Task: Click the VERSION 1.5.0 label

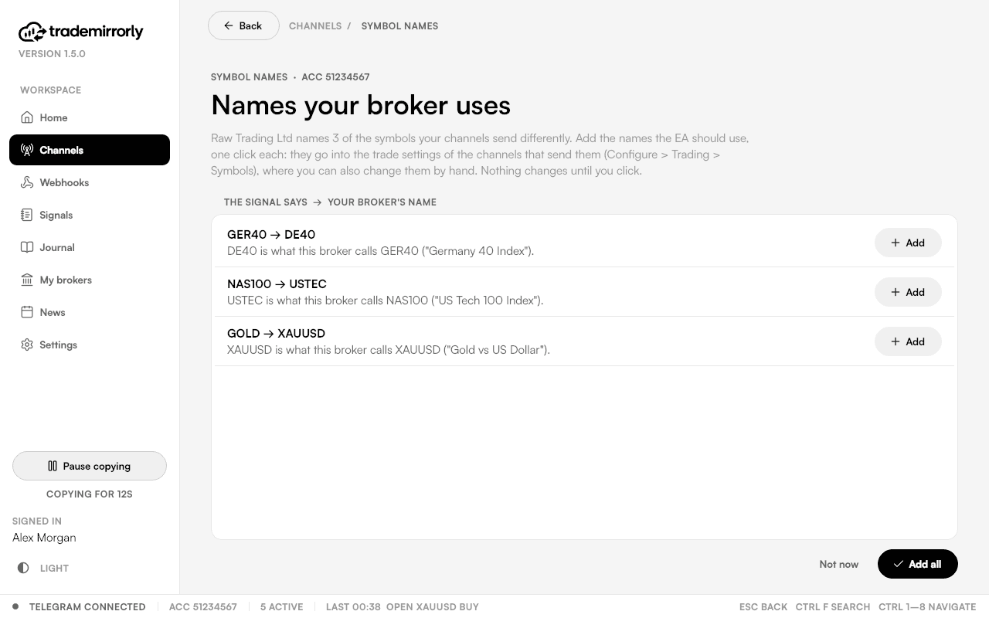Action: (52, 53)
